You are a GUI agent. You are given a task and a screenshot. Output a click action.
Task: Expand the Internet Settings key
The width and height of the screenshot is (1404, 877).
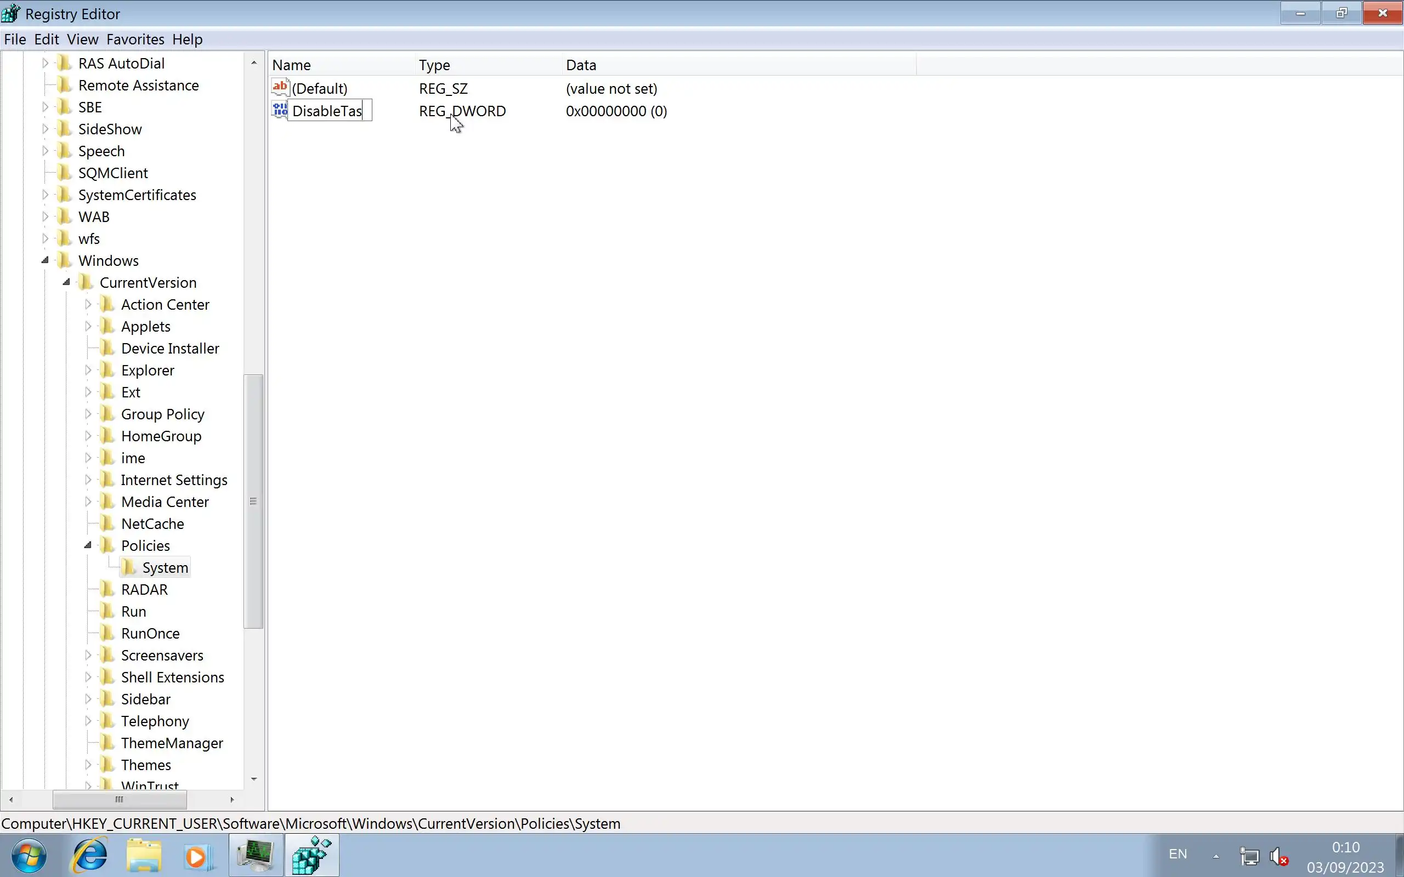88,480
